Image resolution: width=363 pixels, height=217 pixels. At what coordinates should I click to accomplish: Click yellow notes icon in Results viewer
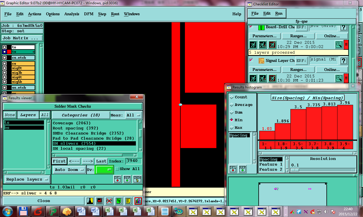(x=128, y=201)
